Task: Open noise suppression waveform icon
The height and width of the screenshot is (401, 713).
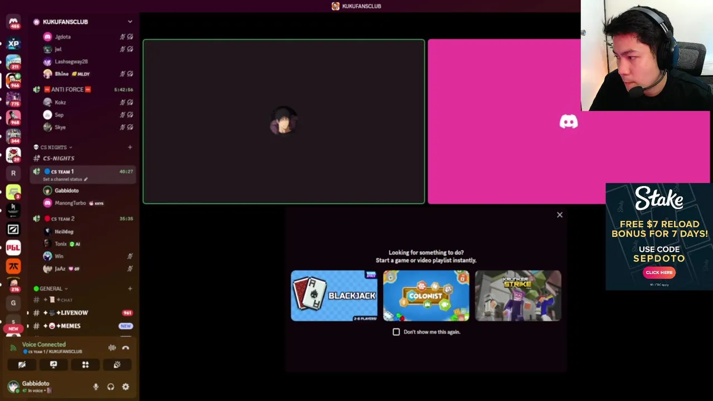Action: [112, 348]
